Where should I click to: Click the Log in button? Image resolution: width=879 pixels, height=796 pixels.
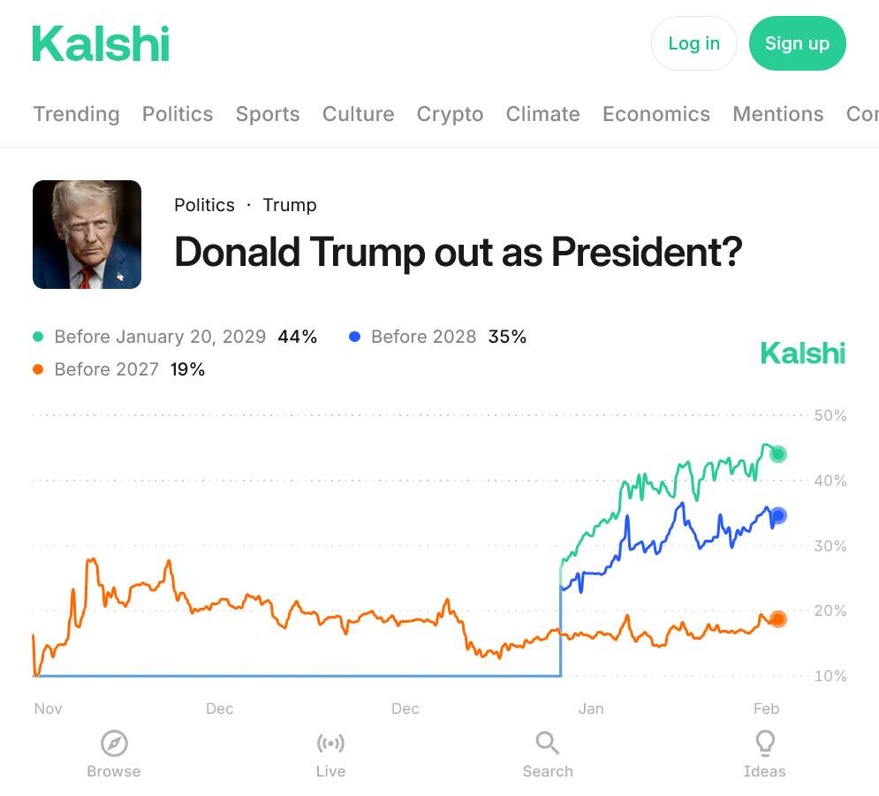click(x=693, y=43)
